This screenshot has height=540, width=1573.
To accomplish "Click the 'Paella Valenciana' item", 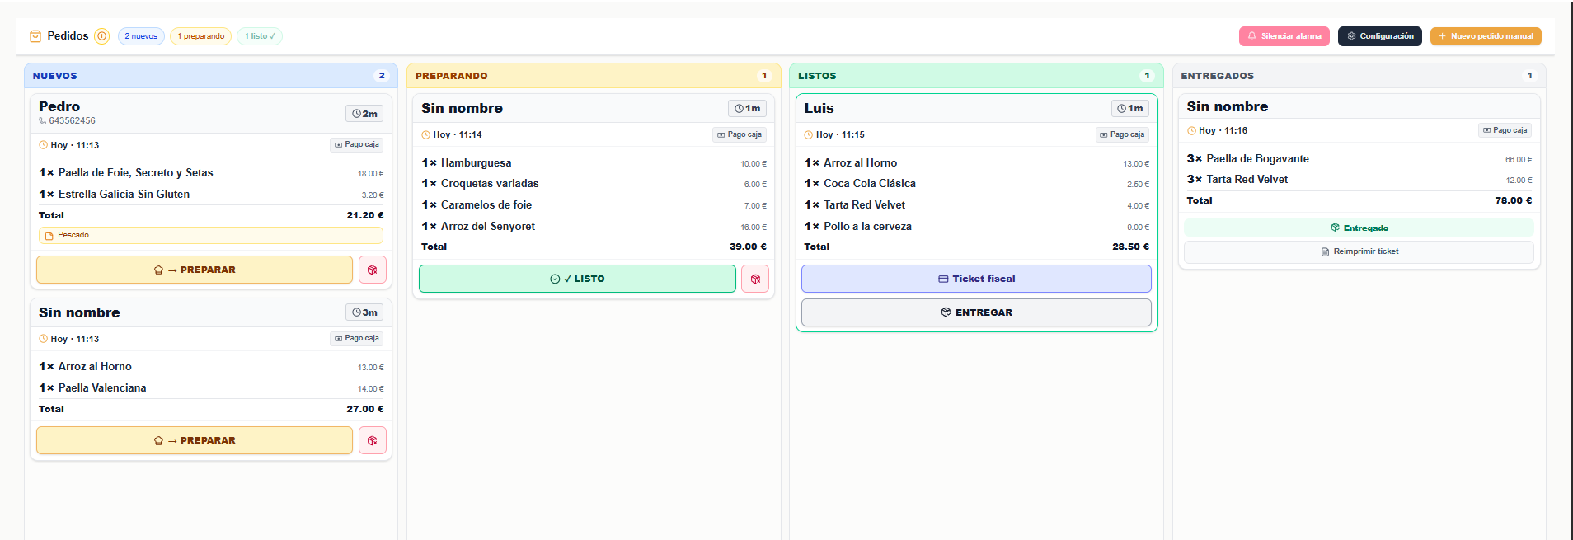I will pos(102,388).
